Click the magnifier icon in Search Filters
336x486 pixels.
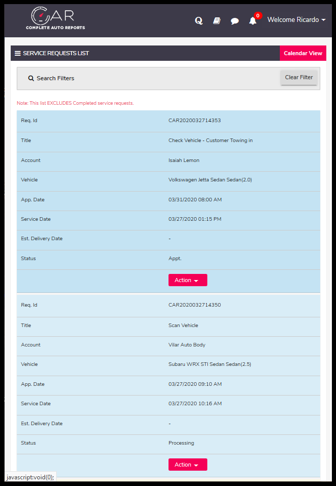click(x=31, y=78)
